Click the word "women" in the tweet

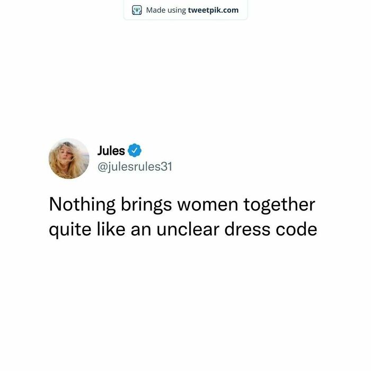208,206
